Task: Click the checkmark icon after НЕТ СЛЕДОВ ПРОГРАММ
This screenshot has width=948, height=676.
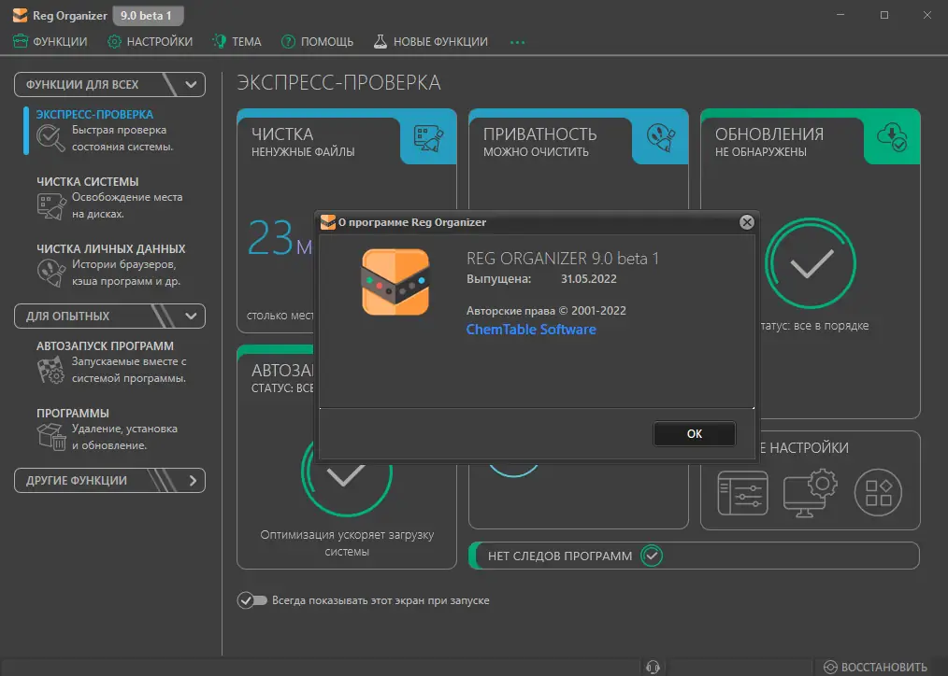Action: (x=652, y=556)
